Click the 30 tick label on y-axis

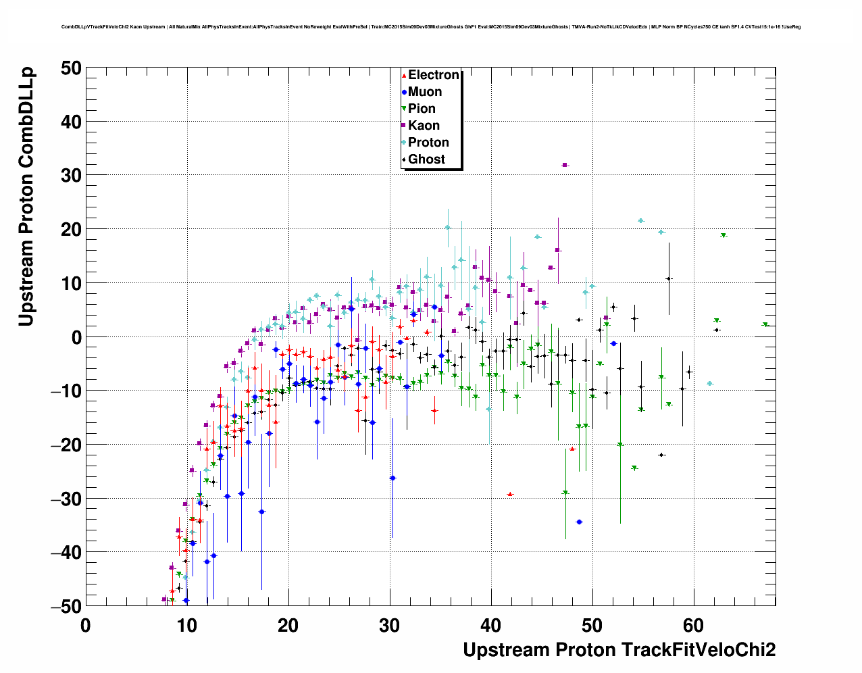click(71, 175)
